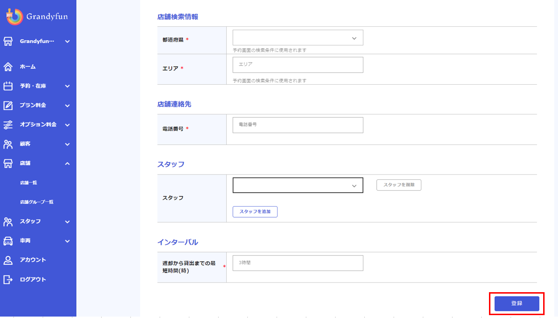The image size is (558, 318).
Task: Select ログアウト in sidebar
Action: 33,279
